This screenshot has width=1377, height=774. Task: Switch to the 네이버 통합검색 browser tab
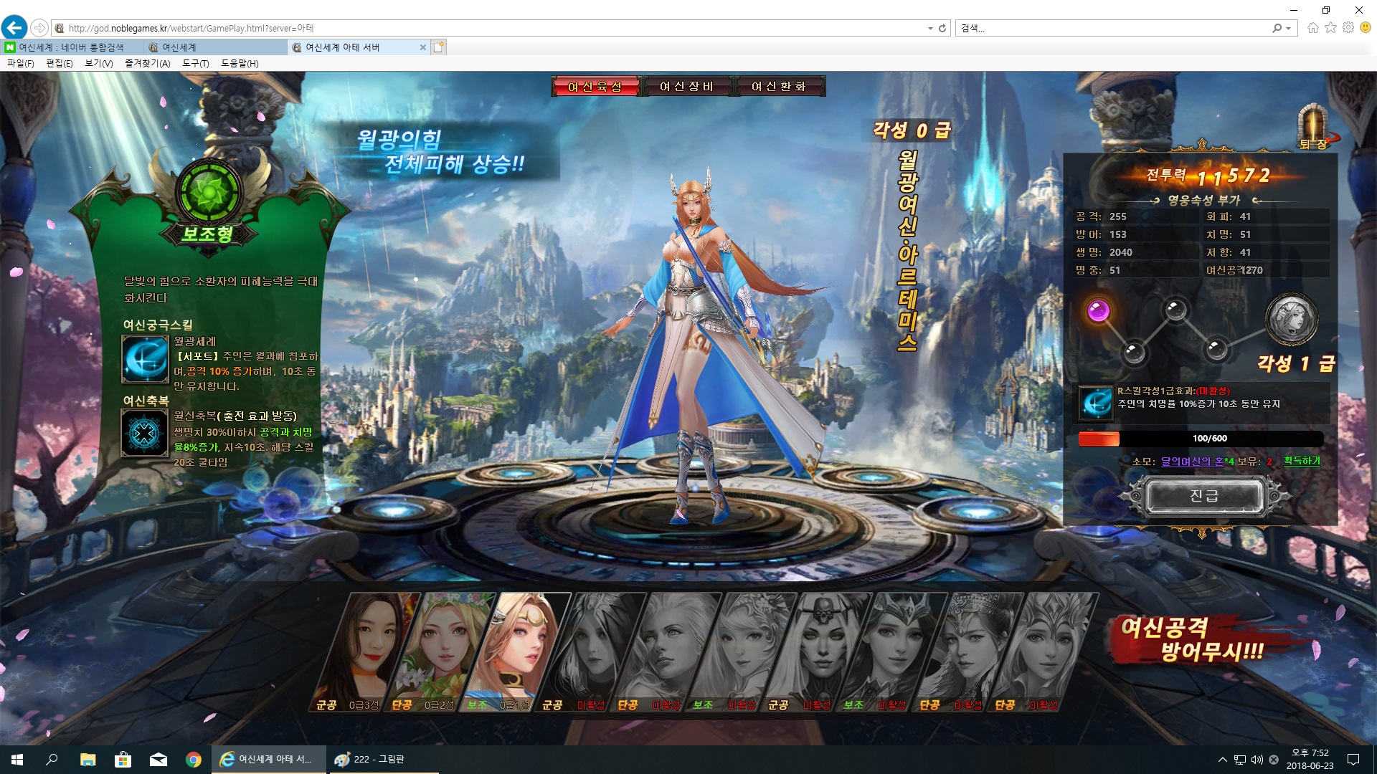[x=72, y=47]
